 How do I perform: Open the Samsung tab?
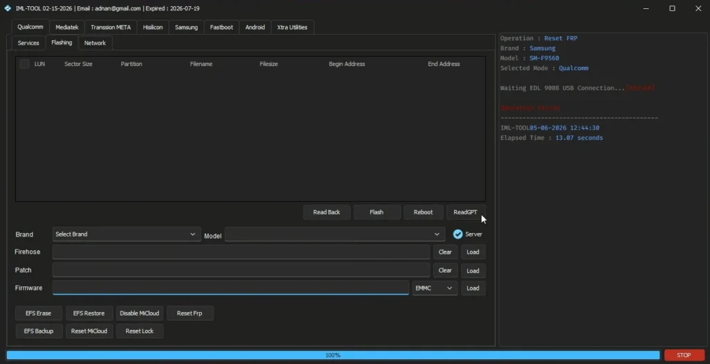(x=186, y=27)
